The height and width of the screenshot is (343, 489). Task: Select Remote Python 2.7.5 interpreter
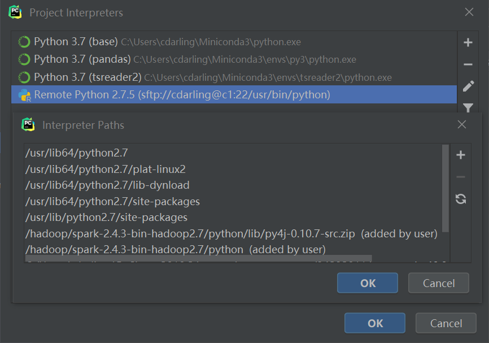point(181,95)
